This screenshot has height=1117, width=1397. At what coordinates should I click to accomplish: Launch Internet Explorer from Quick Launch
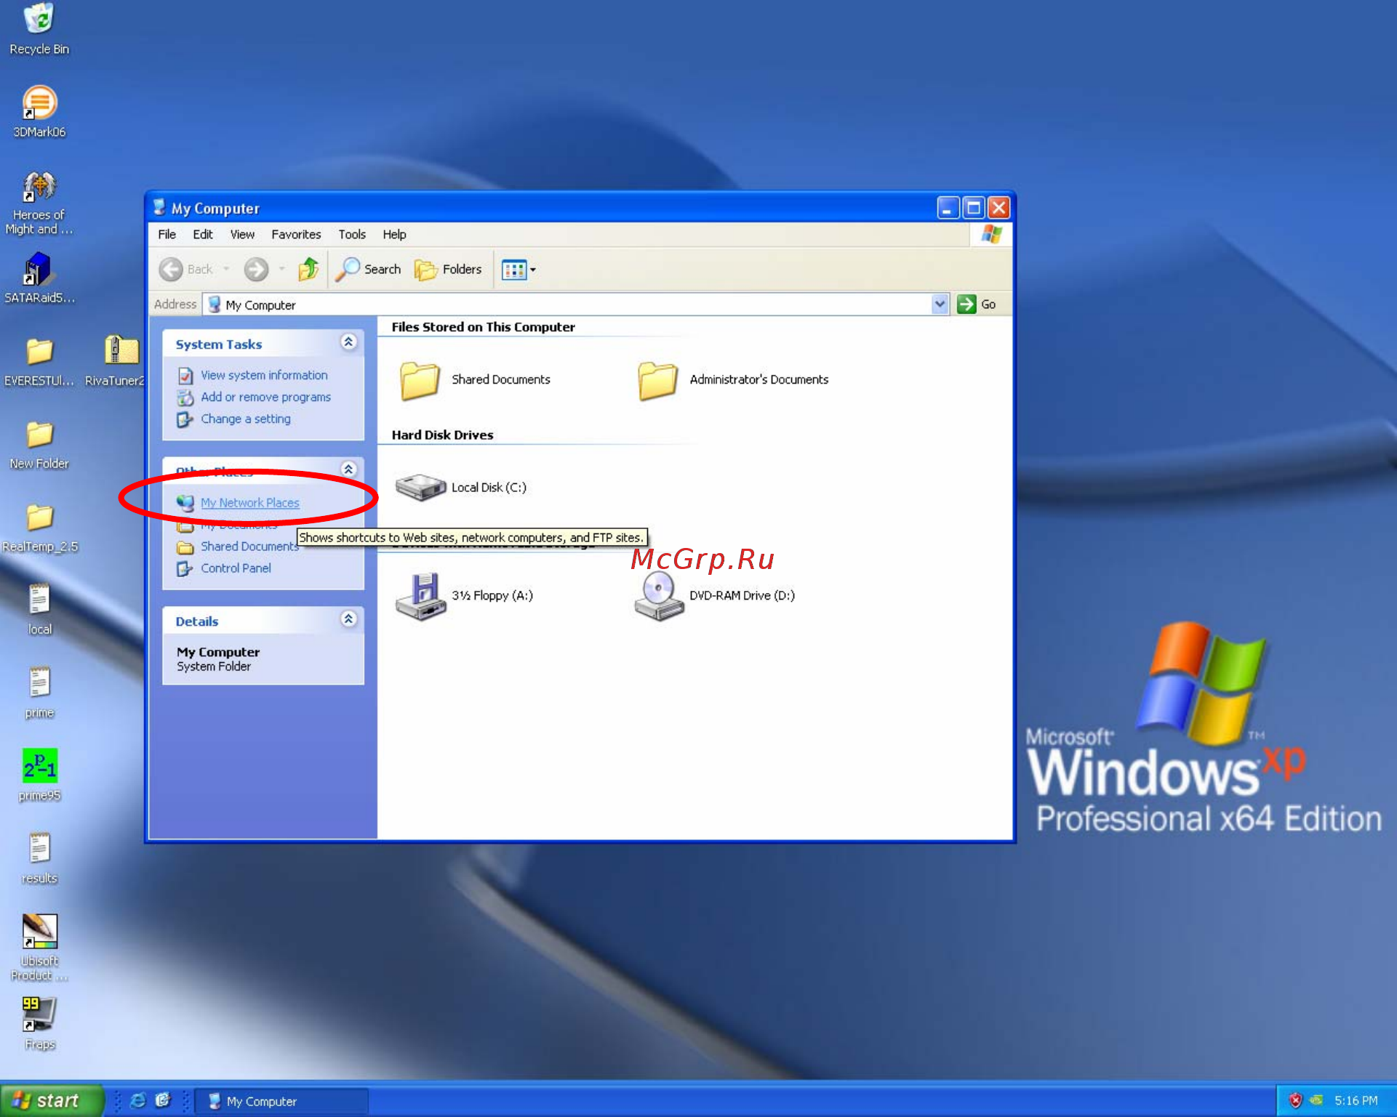point(137,1101)
